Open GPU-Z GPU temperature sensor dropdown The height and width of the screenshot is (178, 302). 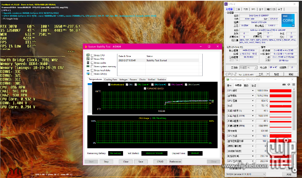click(253, 101)
